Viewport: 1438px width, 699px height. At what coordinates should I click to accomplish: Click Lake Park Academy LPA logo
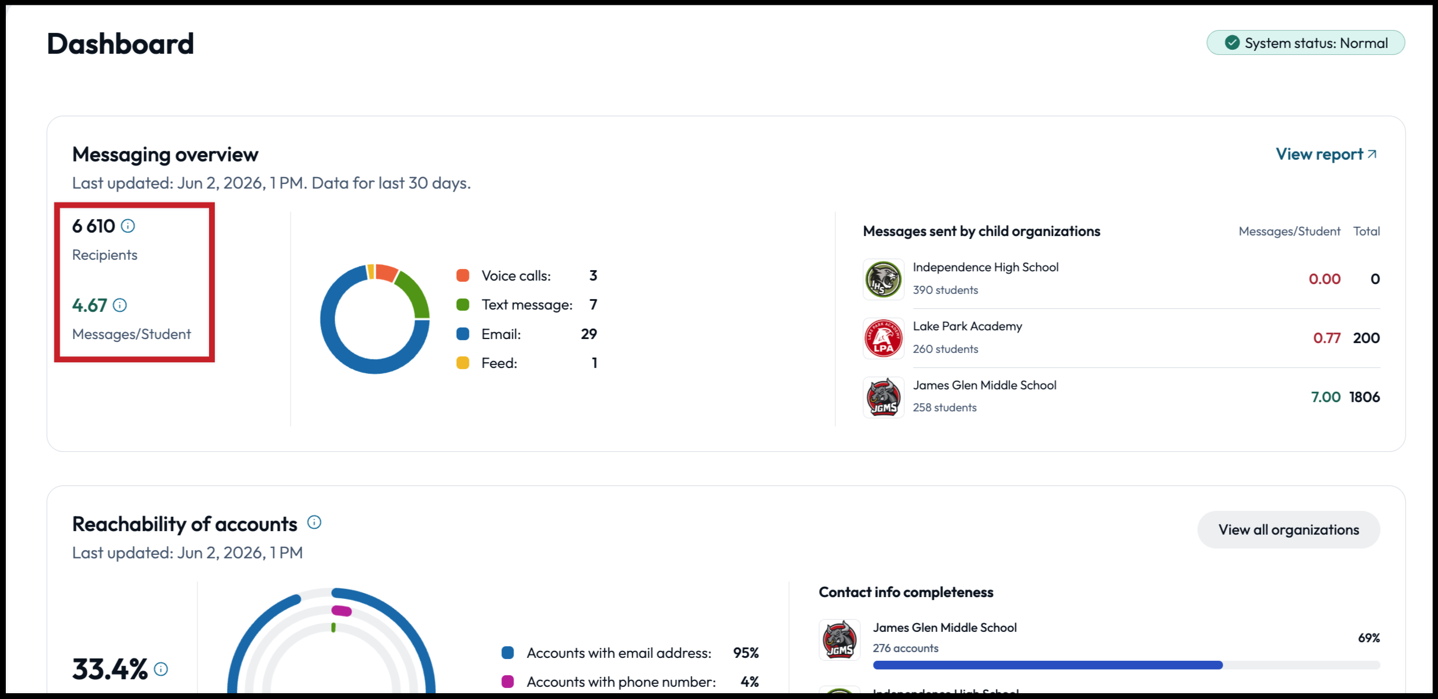coord(883,339)
